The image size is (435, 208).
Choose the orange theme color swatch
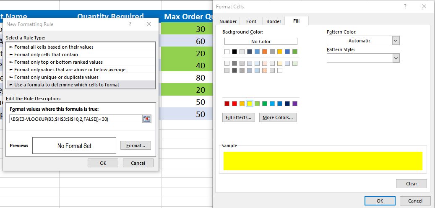coord(265,52)
